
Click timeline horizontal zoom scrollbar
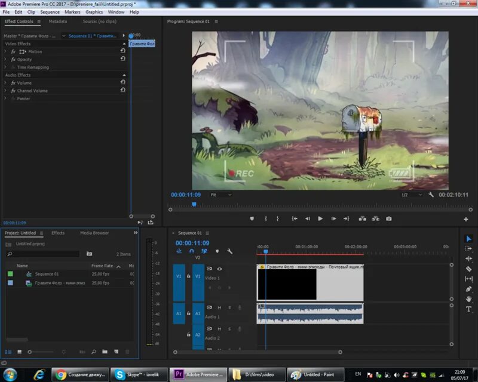click(258, 352)
